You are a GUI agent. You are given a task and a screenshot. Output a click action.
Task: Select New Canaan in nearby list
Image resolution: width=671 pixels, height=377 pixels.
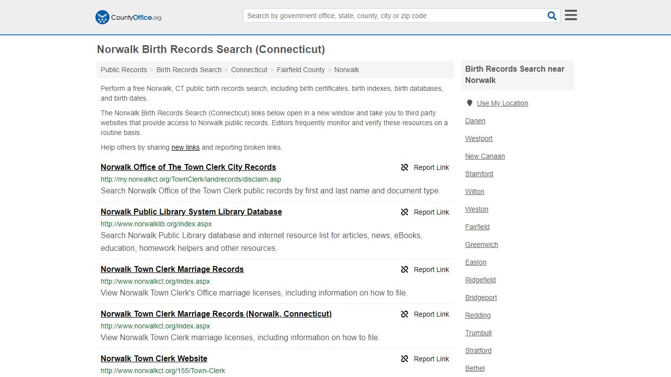pyautogui.click(x=485, y=156)
